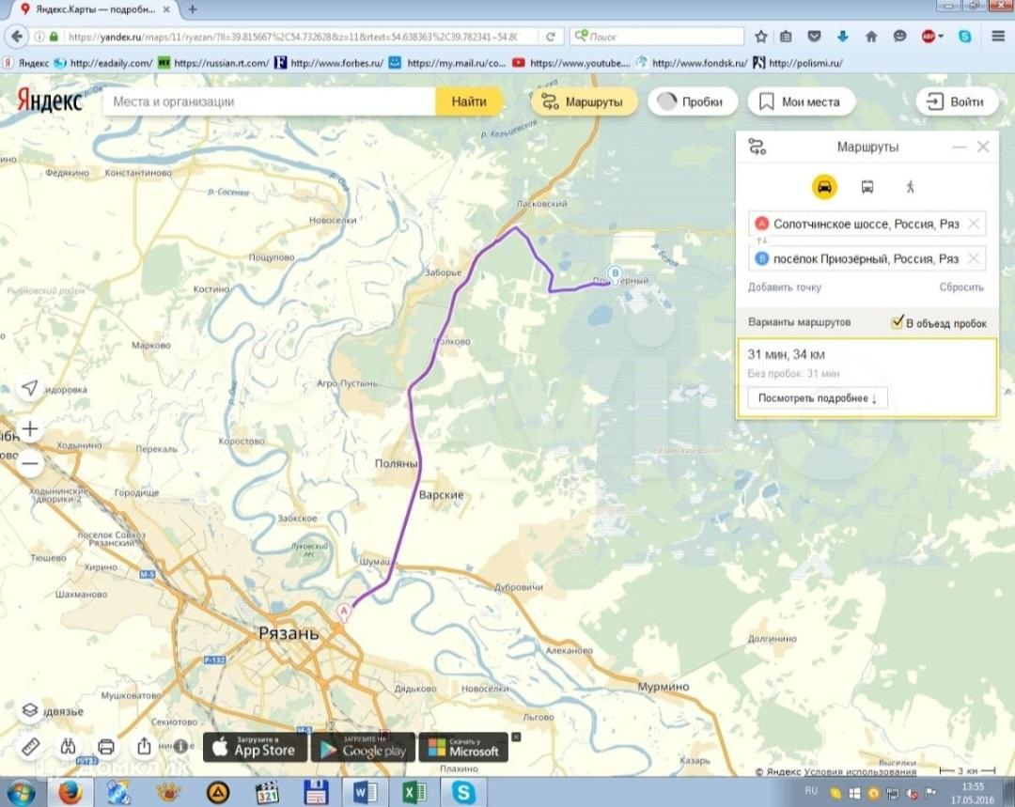
Task: Collapse the Маршруты panel with minimize dash
Action: [959, 147]
